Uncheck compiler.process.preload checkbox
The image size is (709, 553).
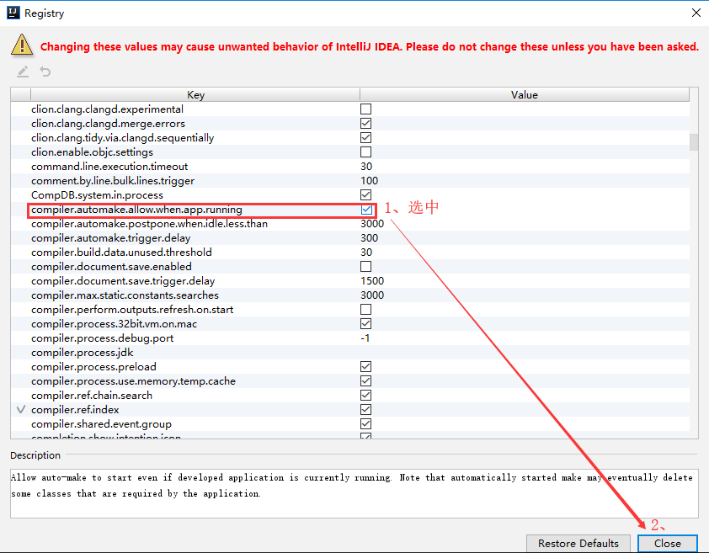pos(365,366)
